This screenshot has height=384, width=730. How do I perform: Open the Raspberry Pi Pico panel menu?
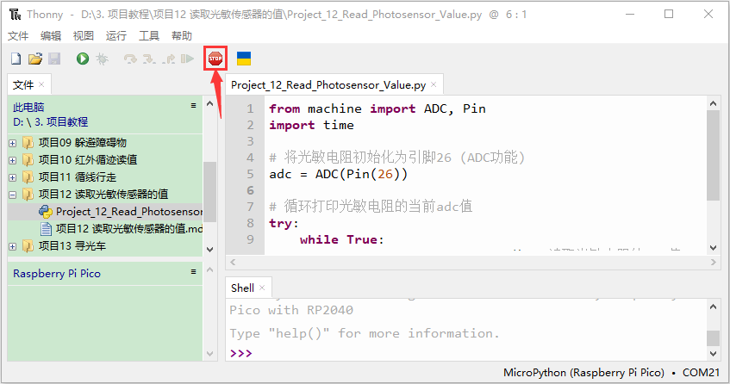point(194,271)
